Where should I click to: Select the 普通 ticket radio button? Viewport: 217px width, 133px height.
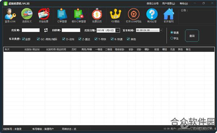pyautogui.click(x=172, y=33)
